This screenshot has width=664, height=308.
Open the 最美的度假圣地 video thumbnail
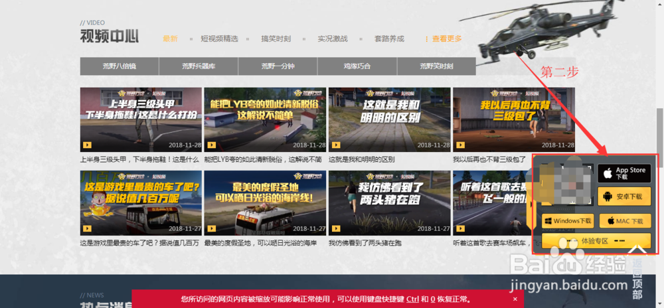pos(265,203)
